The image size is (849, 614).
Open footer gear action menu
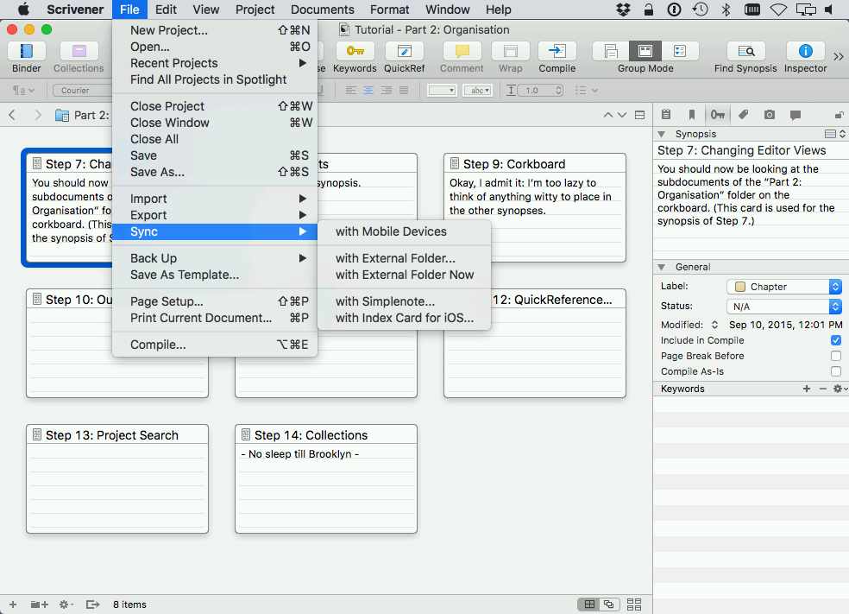click(x=66, y=605)
